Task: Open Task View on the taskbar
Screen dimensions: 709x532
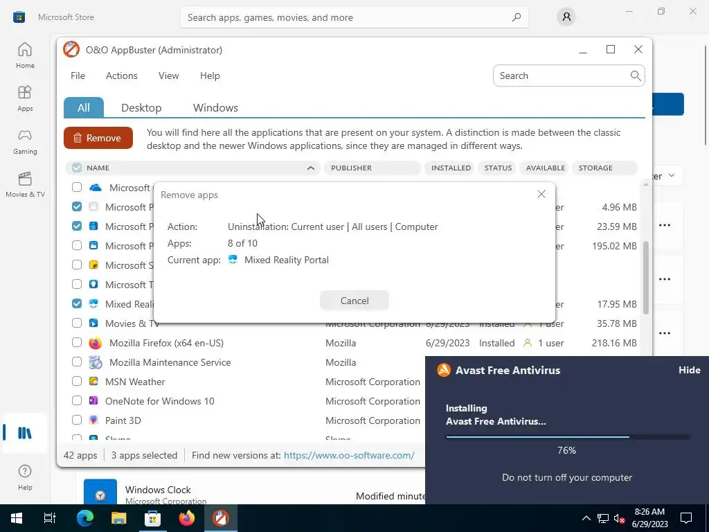Action: [50, 518]
